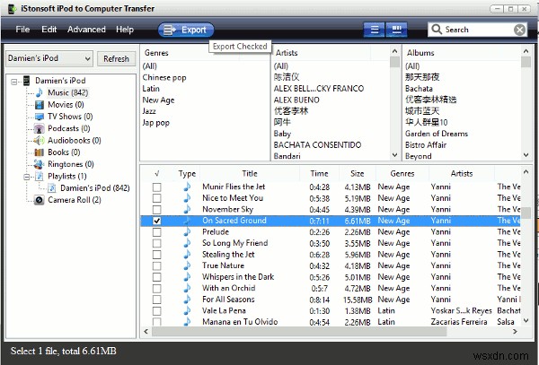Uncheck the On Sacred Ground checkbox
Image resolution: width=539 pixels, height=365 pixels.
click(x=156, y=221)
